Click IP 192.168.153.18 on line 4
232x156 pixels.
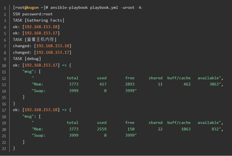coord(42,27)
